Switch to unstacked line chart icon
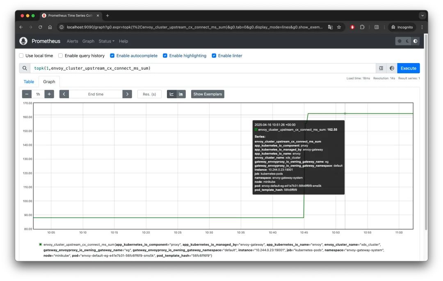The width and height of the screenshot is (443, 281). 172,94
